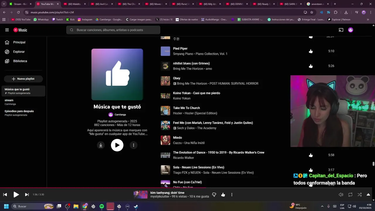Click the Pied Piper album thumbnail
This screenshot has height=211, width=375.
point(166,51)
